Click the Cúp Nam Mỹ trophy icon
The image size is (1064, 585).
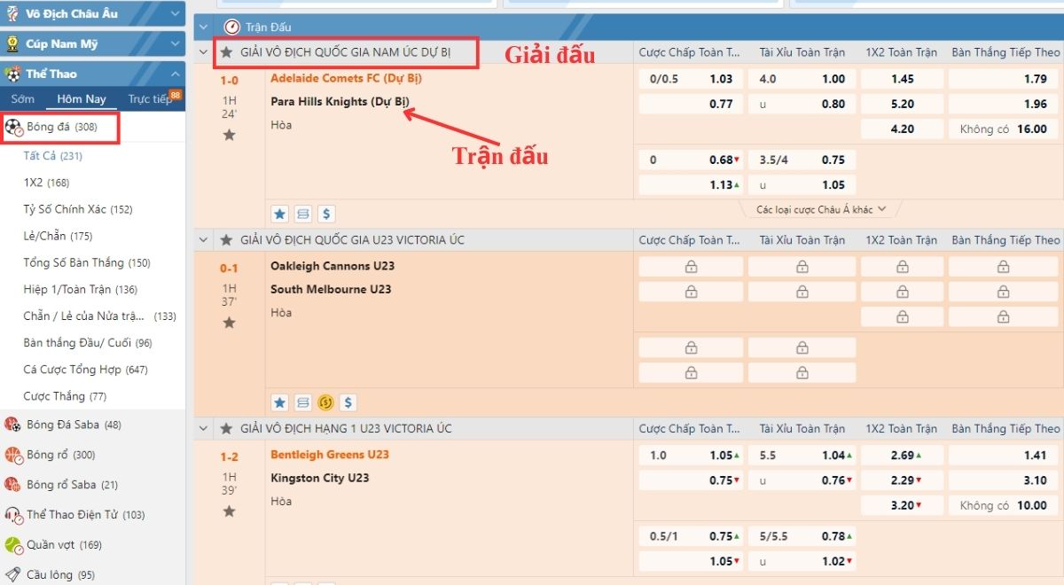(12, 43)
